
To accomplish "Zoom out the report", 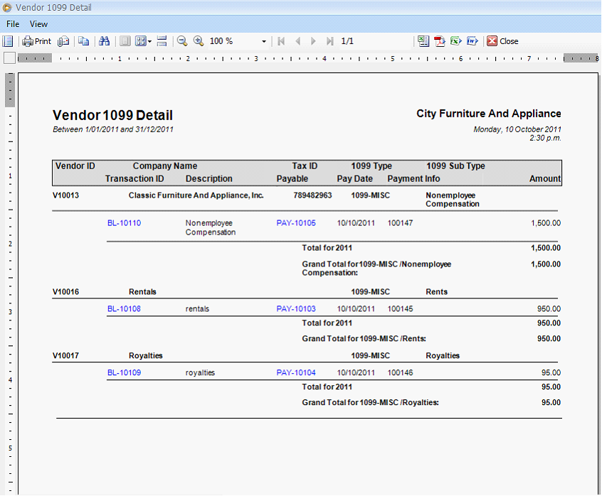I will (182, 41).
